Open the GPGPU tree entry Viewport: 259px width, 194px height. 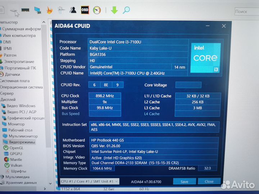tap(16, 154)
